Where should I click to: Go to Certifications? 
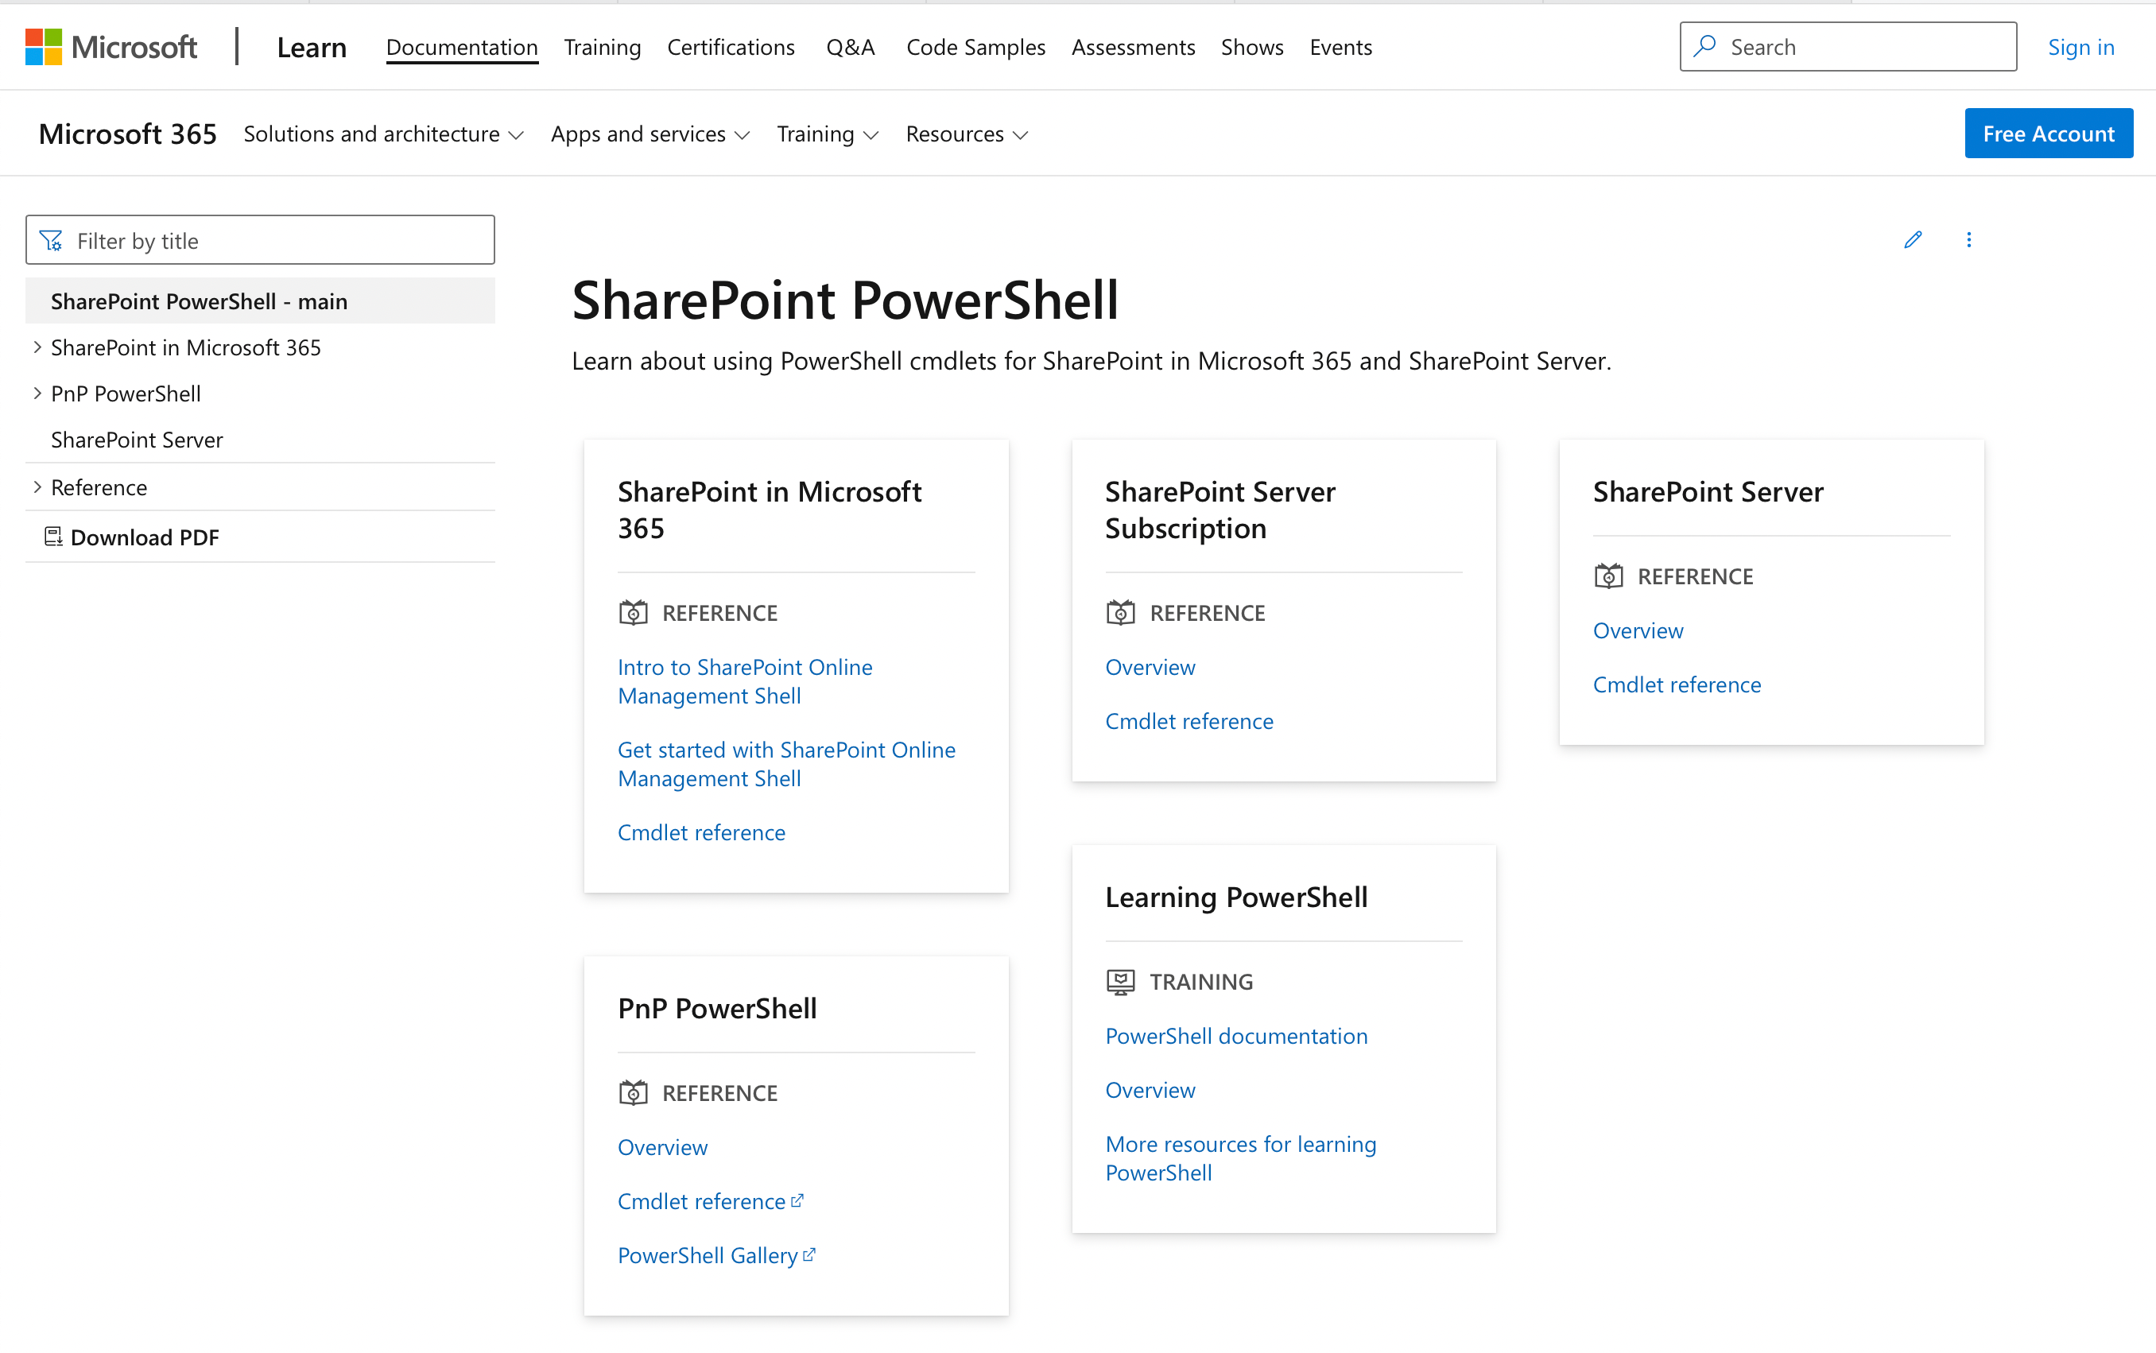(x=730, y=47)
